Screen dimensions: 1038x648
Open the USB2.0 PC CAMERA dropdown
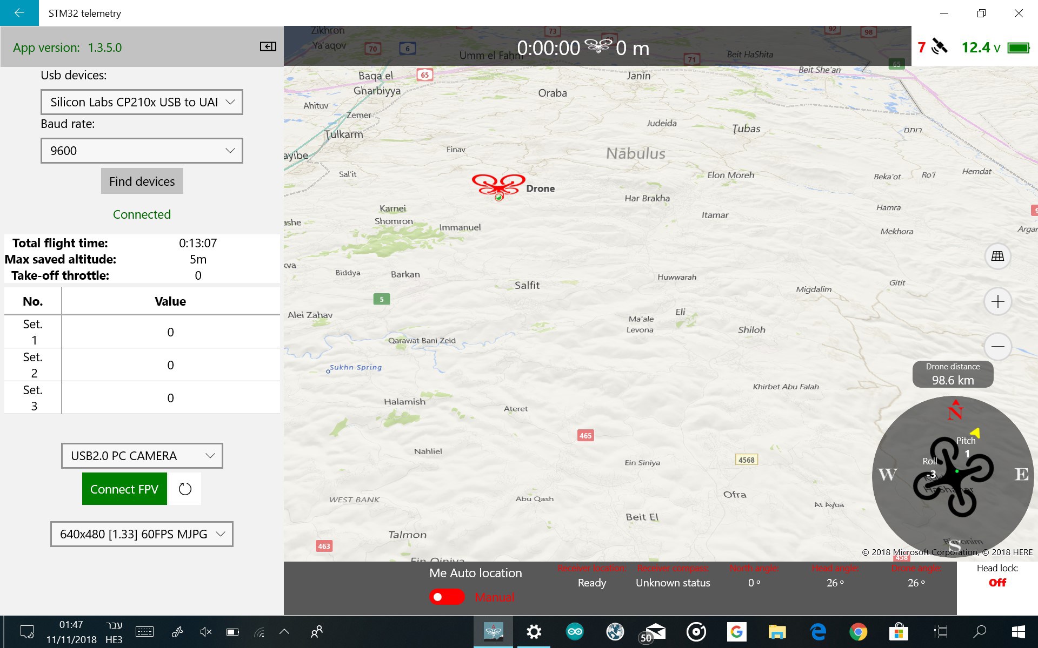(x=142, y=456)
